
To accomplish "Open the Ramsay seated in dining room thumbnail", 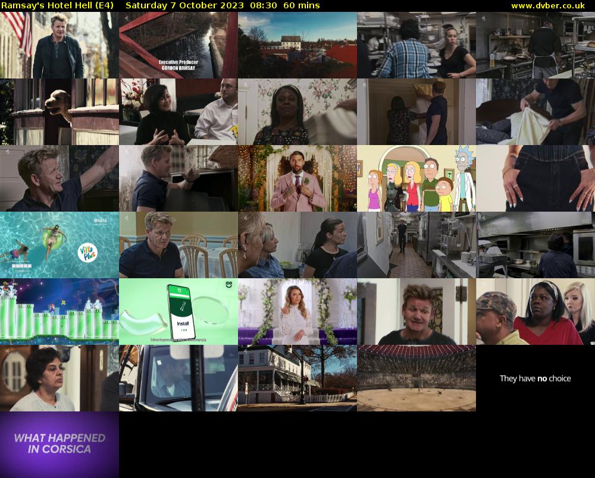I will (178, 245).
